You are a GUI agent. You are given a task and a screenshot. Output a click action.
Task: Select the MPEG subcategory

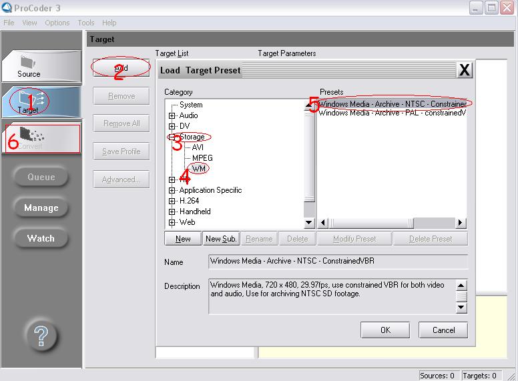click(202, 158)
